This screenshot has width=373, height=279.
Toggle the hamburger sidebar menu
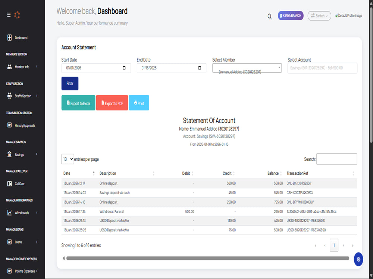click(9, 15)
